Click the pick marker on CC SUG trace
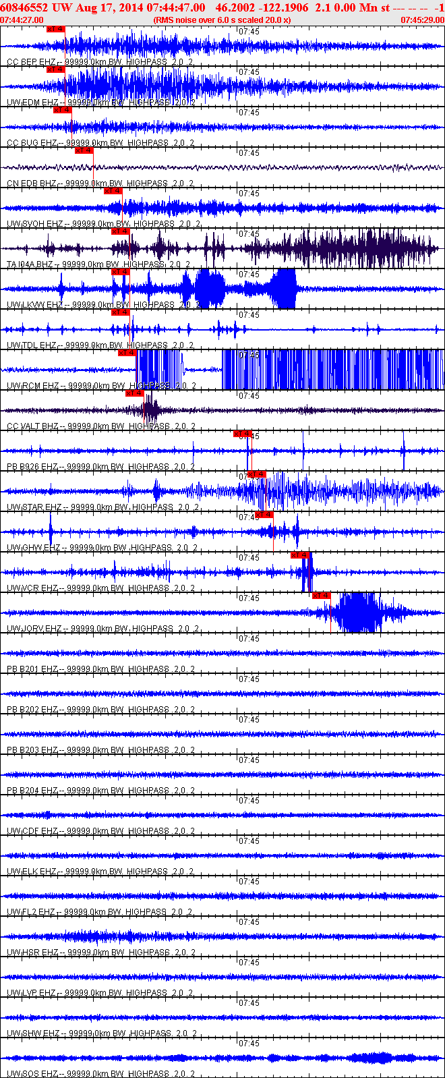 point(62,110)
